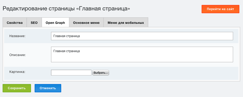243x97 pixels.
Task: Open the SEO tab
Action: pyautogui.click(x=34, y=23)
